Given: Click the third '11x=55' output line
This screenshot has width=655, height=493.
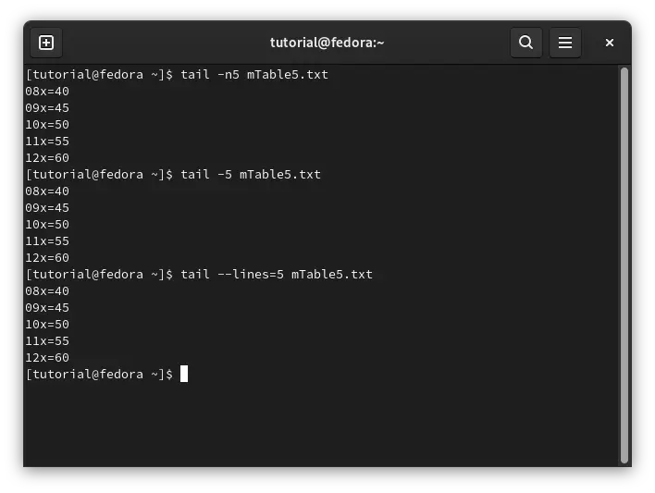Looking at the screenshot, I should tap(47, 341).
